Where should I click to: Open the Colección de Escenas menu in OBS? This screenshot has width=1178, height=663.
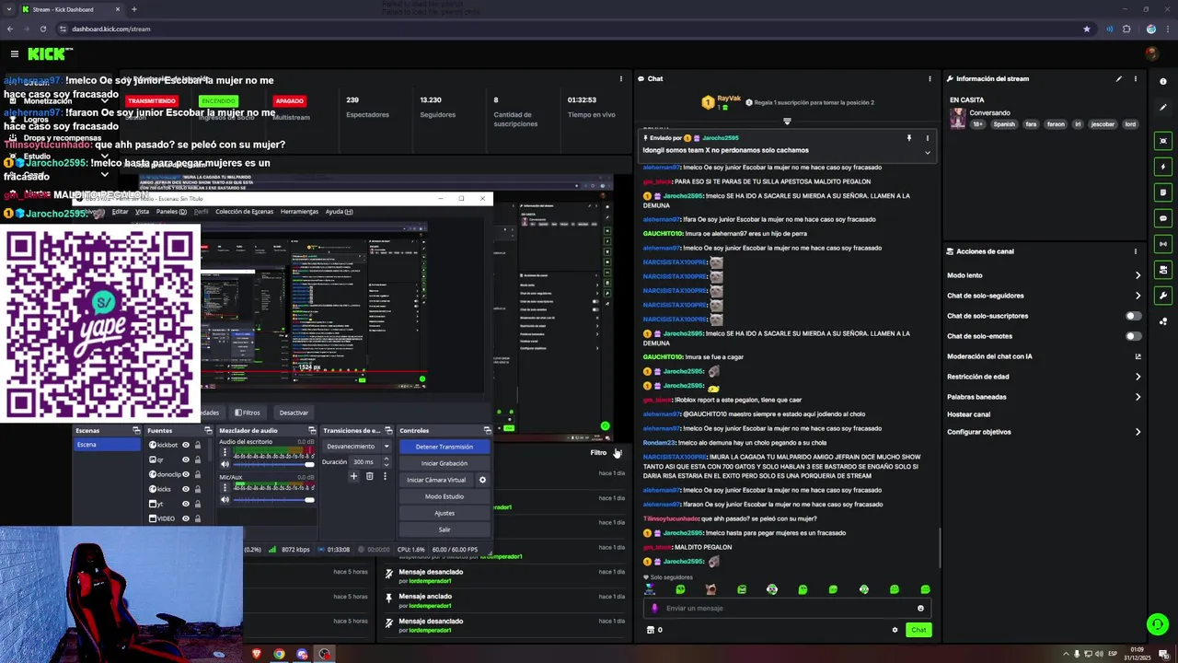click(x=244, y=212)
